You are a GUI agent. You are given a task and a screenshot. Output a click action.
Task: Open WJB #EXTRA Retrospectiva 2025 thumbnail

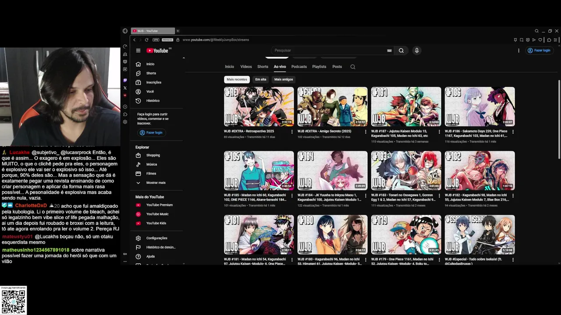tap(259, 107)
